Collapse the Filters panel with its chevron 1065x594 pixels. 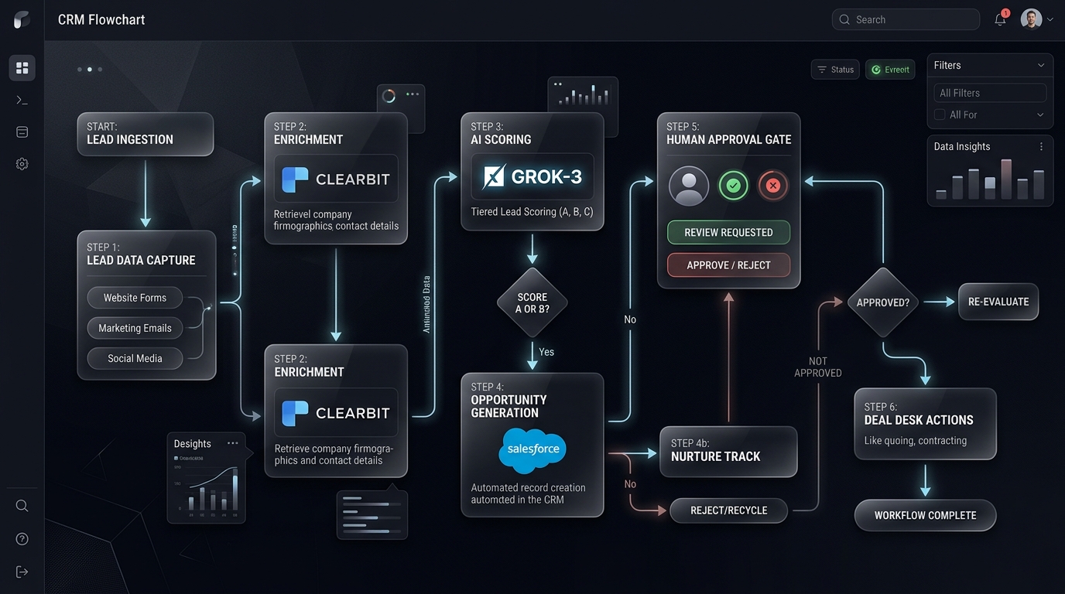coord(1041,66)
